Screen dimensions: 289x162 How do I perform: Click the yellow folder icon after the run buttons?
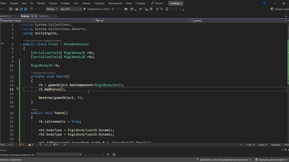(126, 9)
